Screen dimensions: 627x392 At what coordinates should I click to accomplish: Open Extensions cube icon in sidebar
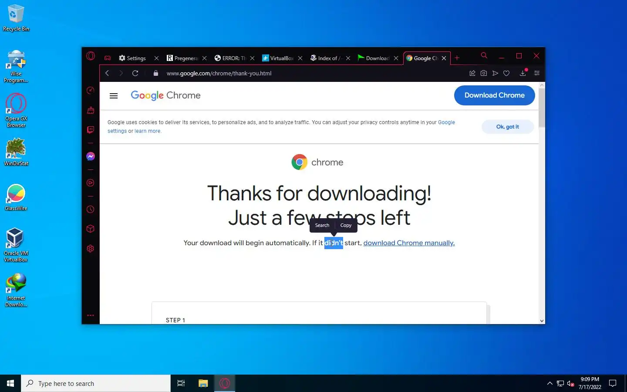tap(91, 229)
